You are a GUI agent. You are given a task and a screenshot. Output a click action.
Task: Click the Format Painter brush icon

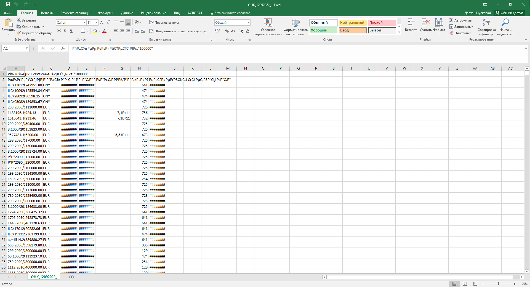point(19,33)
